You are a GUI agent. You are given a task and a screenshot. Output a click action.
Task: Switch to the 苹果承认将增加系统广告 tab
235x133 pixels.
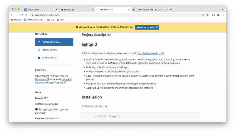tap(150, 10)
